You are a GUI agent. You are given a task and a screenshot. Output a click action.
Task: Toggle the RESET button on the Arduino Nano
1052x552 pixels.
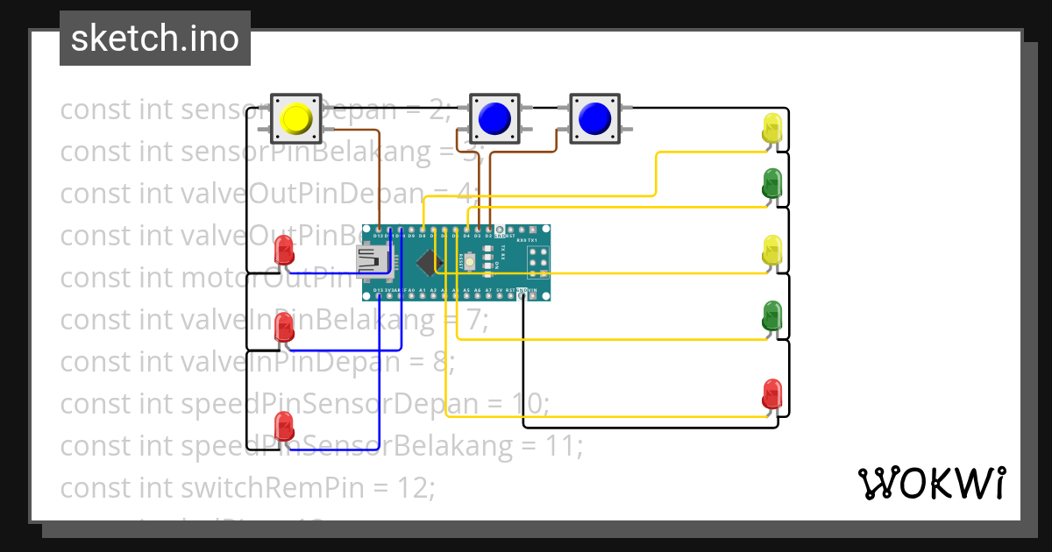click(469, 262)
